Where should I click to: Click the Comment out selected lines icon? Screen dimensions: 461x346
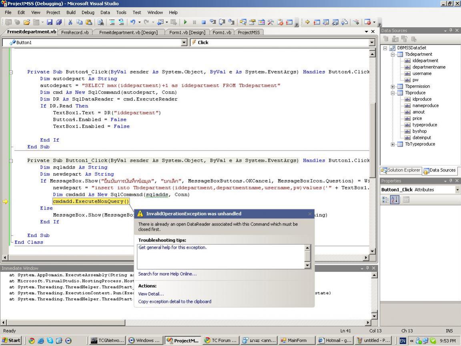pos(112,22)
